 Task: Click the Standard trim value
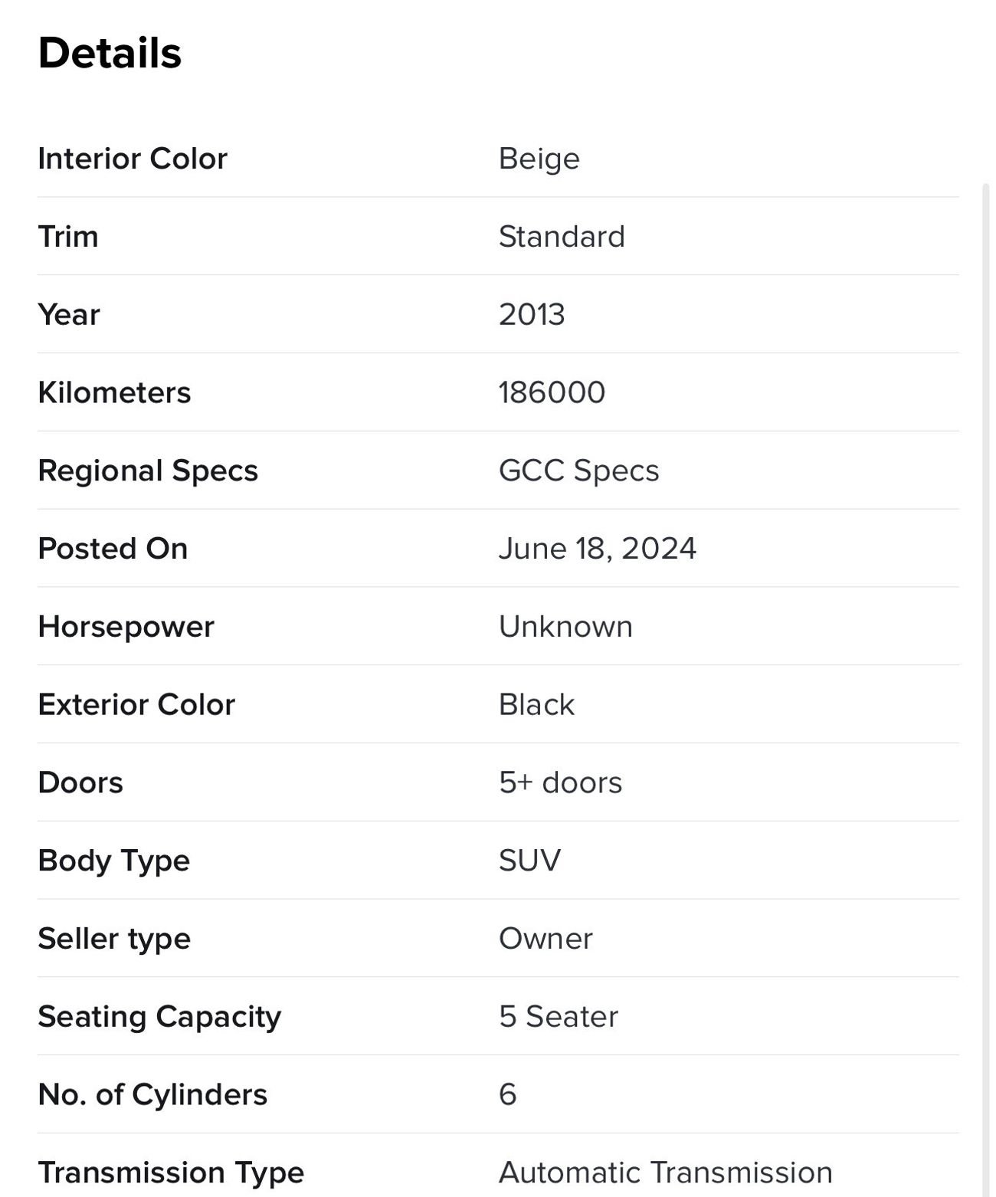562,237
